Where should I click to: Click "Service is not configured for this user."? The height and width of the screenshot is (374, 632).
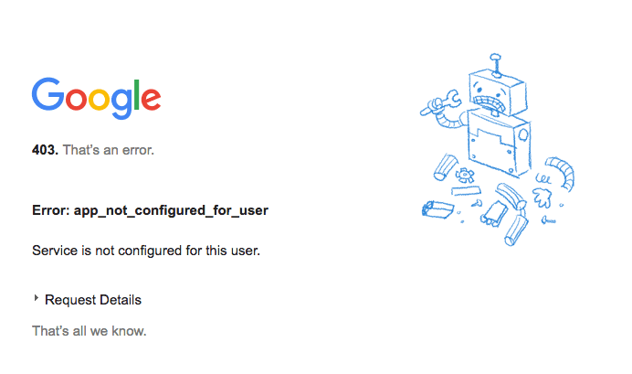coord(146,251)
